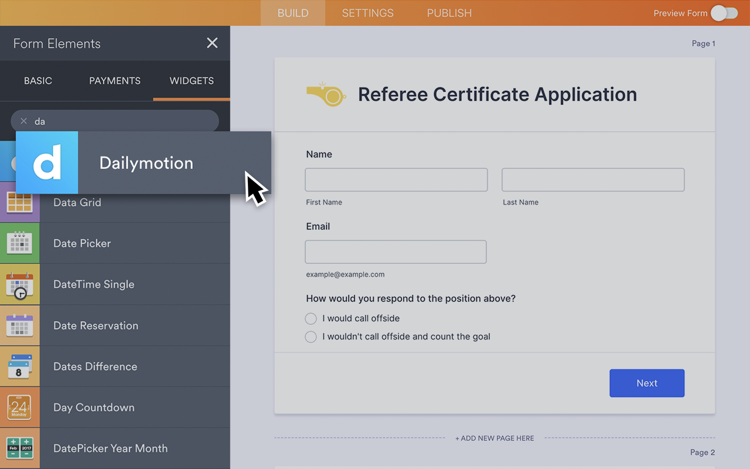Select "I would call offside" option
The image size is (750, 469).
tap(311, 318)
